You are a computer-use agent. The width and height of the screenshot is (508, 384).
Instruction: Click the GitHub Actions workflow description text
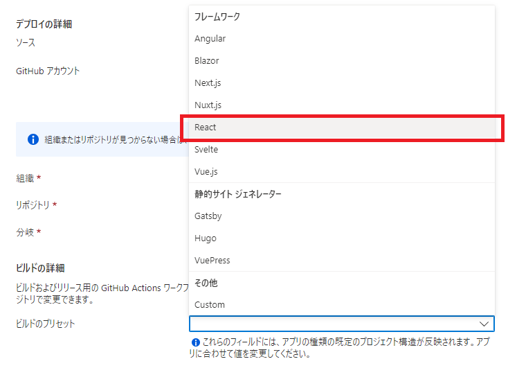coord(102,293)
